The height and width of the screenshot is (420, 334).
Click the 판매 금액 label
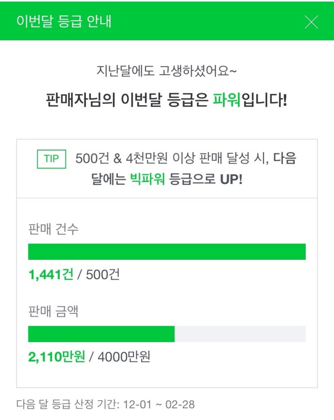53,311
